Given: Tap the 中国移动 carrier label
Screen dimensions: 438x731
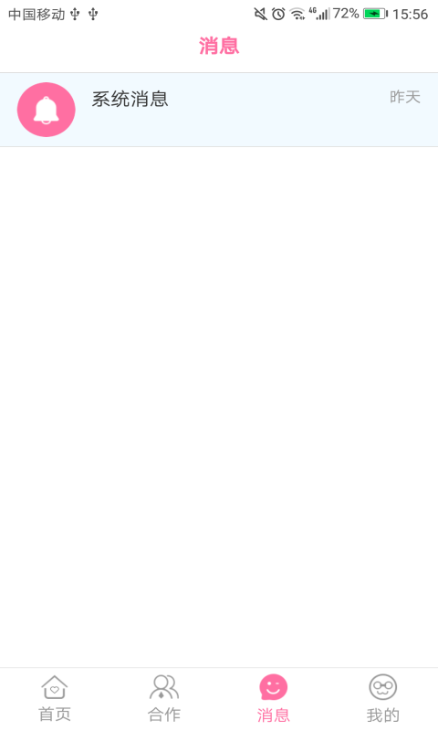Looking at the screenshot, I should 36,15.
